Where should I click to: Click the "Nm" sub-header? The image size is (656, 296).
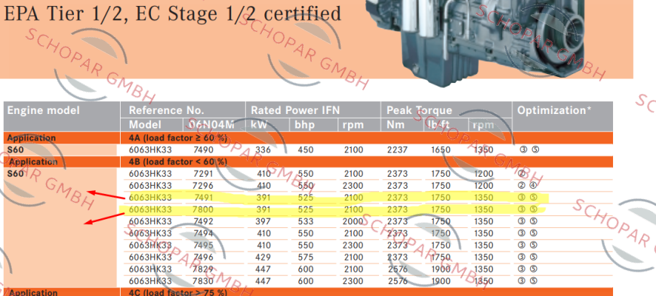pos(394,124)
